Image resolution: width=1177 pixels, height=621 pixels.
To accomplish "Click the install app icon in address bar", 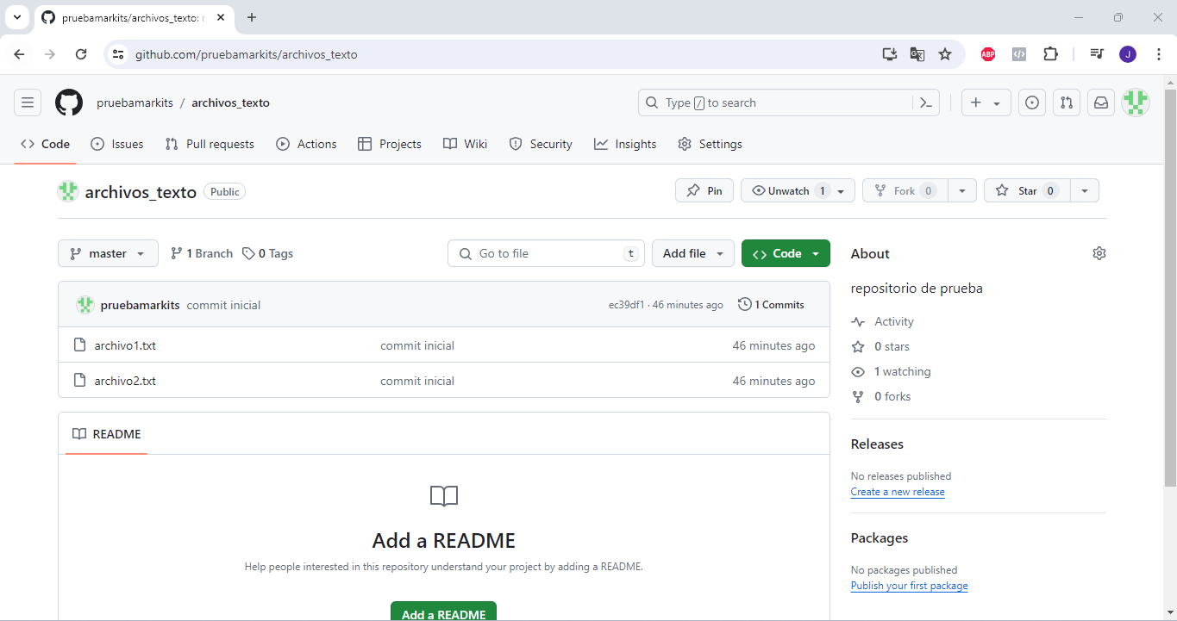I will point(890,54).
